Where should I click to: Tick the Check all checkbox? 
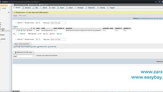[18, 34]
